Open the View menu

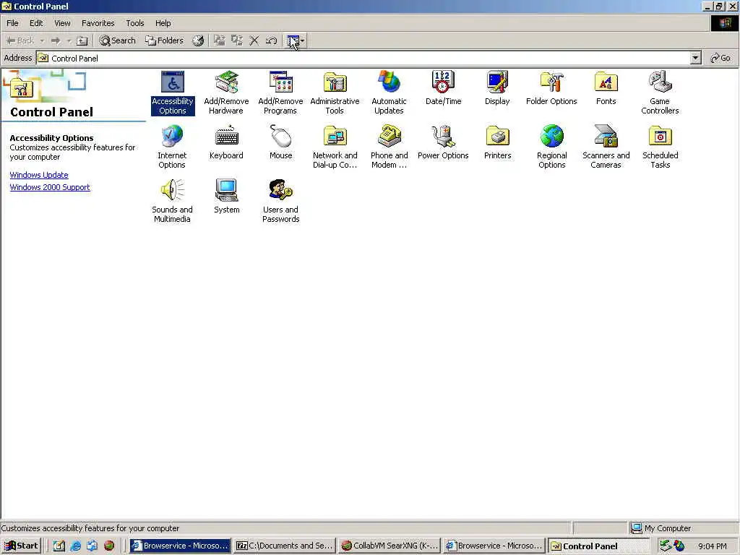click(62, 23)
